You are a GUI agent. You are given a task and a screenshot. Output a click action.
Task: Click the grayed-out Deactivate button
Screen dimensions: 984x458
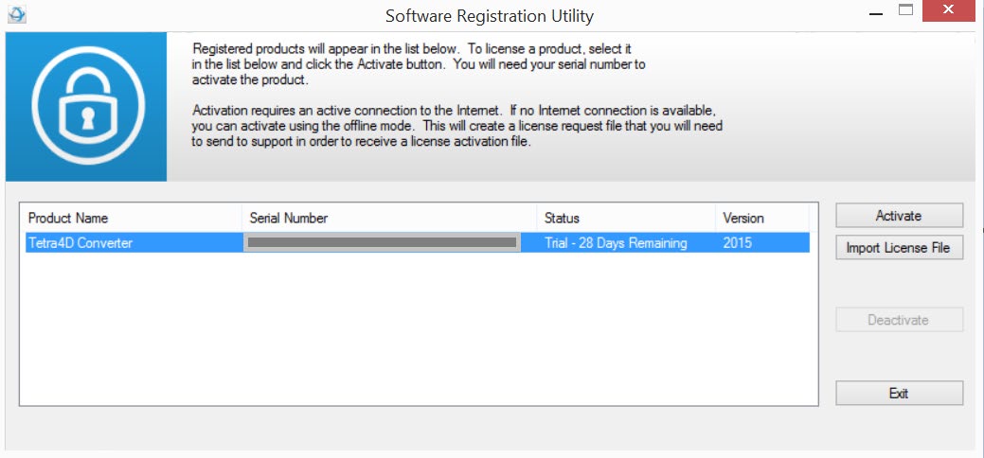pos(899,319)
